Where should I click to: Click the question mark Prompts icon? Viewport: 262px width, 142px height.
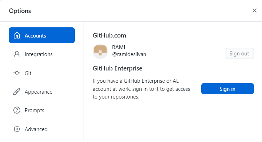[x=17, y=110]
